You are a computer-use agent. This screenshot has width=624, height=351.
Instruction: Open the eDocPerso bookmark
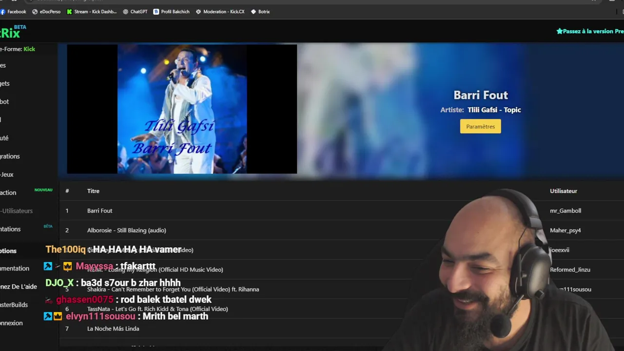point(46,12)
